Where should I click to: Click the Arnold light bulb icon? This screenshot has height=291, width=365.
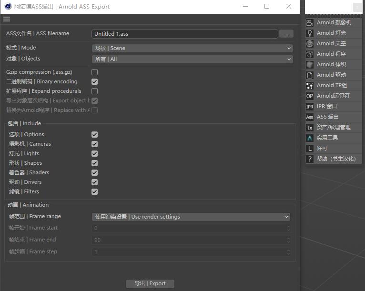[310, 33]
